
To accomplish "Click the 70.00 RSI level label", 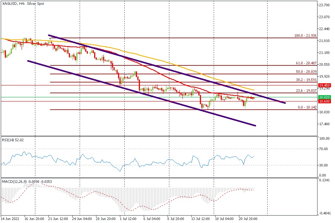I will coord(323,149).
